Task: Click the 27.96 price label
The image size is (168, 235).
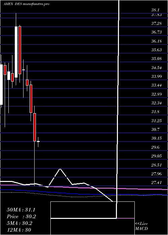Action: 156,174
